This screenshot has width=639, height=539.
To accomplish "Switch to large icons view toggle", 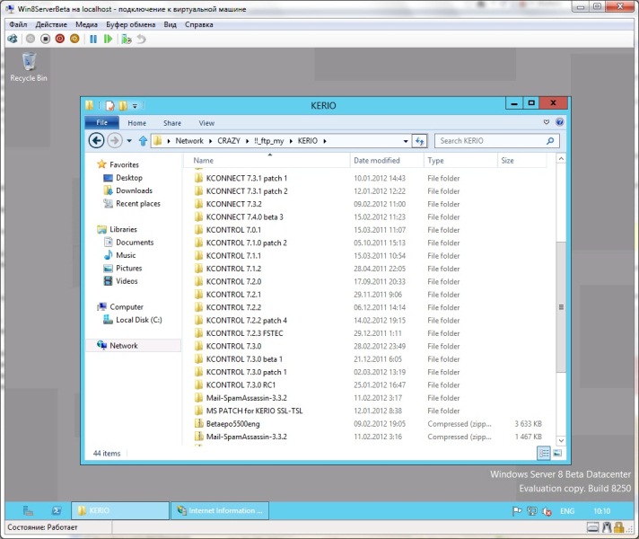I will click(x=558, y=454).
